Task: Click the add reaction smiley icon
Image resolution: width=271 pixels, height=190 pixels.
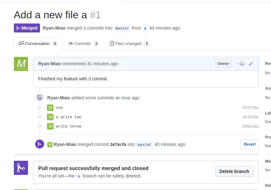Action: tap(240, 64)
